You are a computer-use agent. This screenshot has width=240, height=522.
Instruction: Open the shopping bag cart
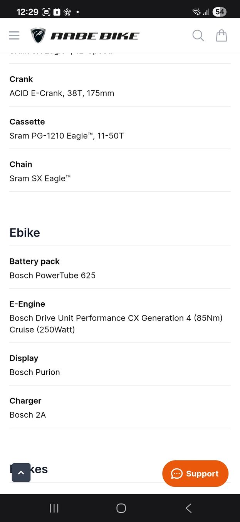222,36
